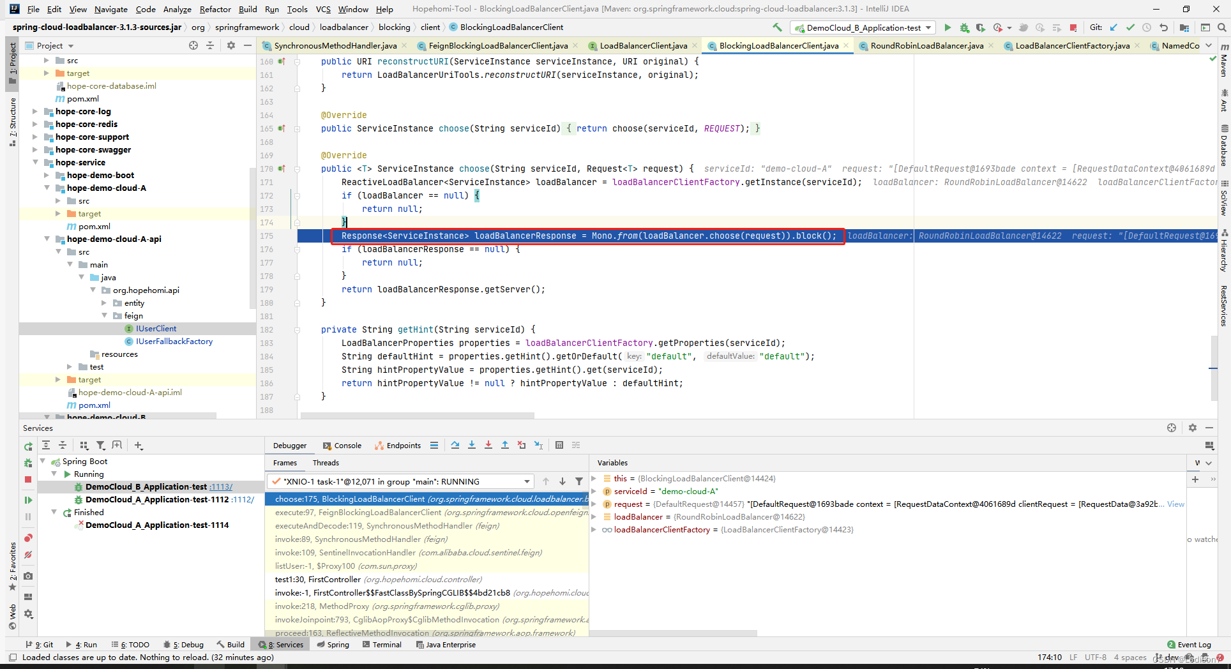1231x669 pixels.
Task: Switch to the Threads tab
Action: [x=326, y=463]
